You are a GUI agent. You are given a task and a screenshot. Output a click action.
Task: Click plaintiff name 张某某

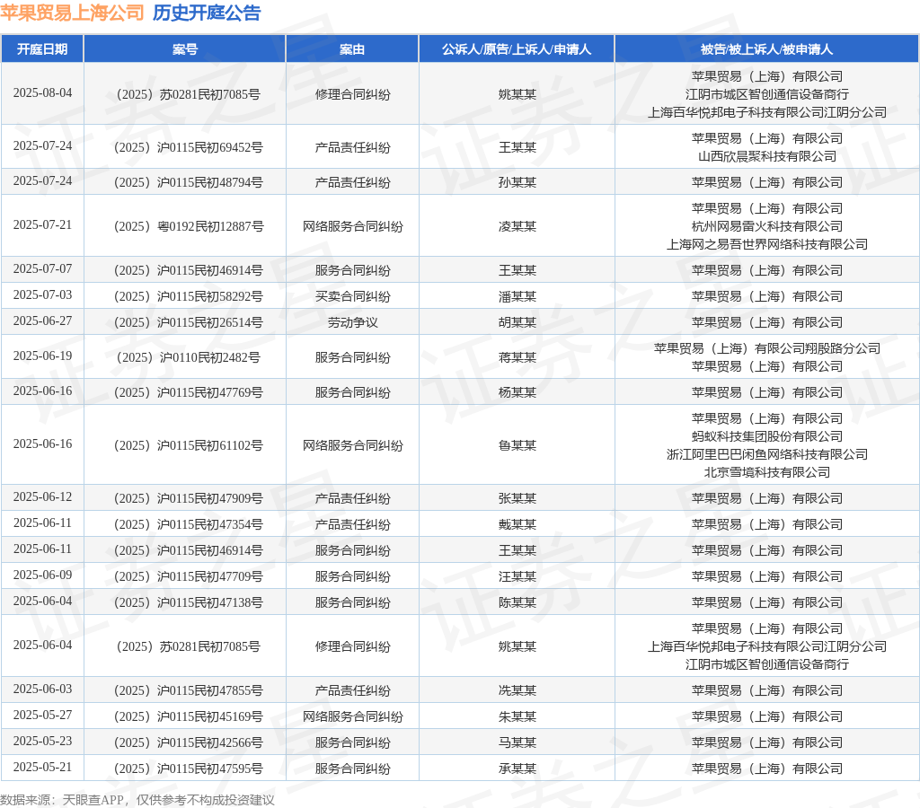point(517,498)
